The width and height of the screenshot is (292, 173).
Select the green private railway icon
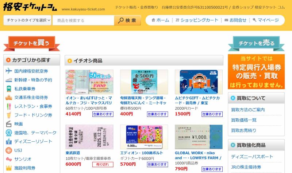[x=8, y=89]
